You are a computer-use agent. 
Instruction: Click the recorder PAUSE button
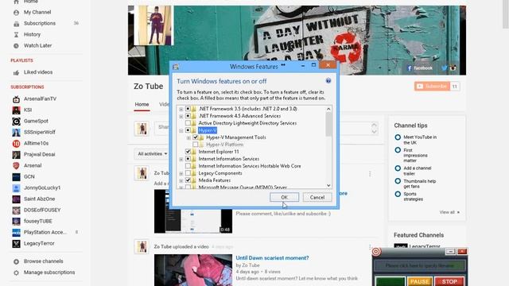pyautogui.click(x=420, y=281)
